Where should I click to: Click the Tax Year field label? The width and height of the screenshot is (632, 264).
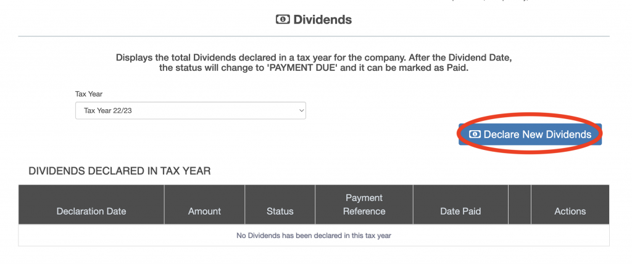tap(89, 94)
